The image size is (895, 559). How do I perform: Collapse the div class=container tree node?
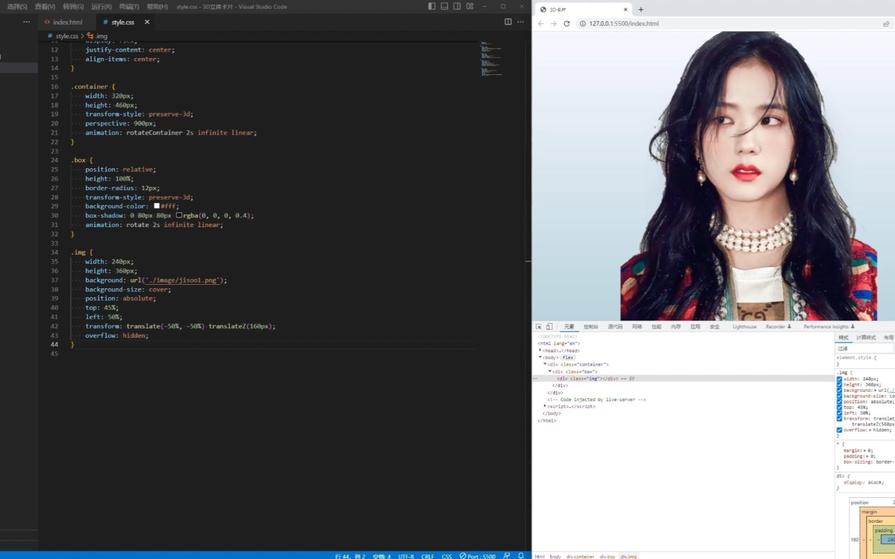(545, 364)
